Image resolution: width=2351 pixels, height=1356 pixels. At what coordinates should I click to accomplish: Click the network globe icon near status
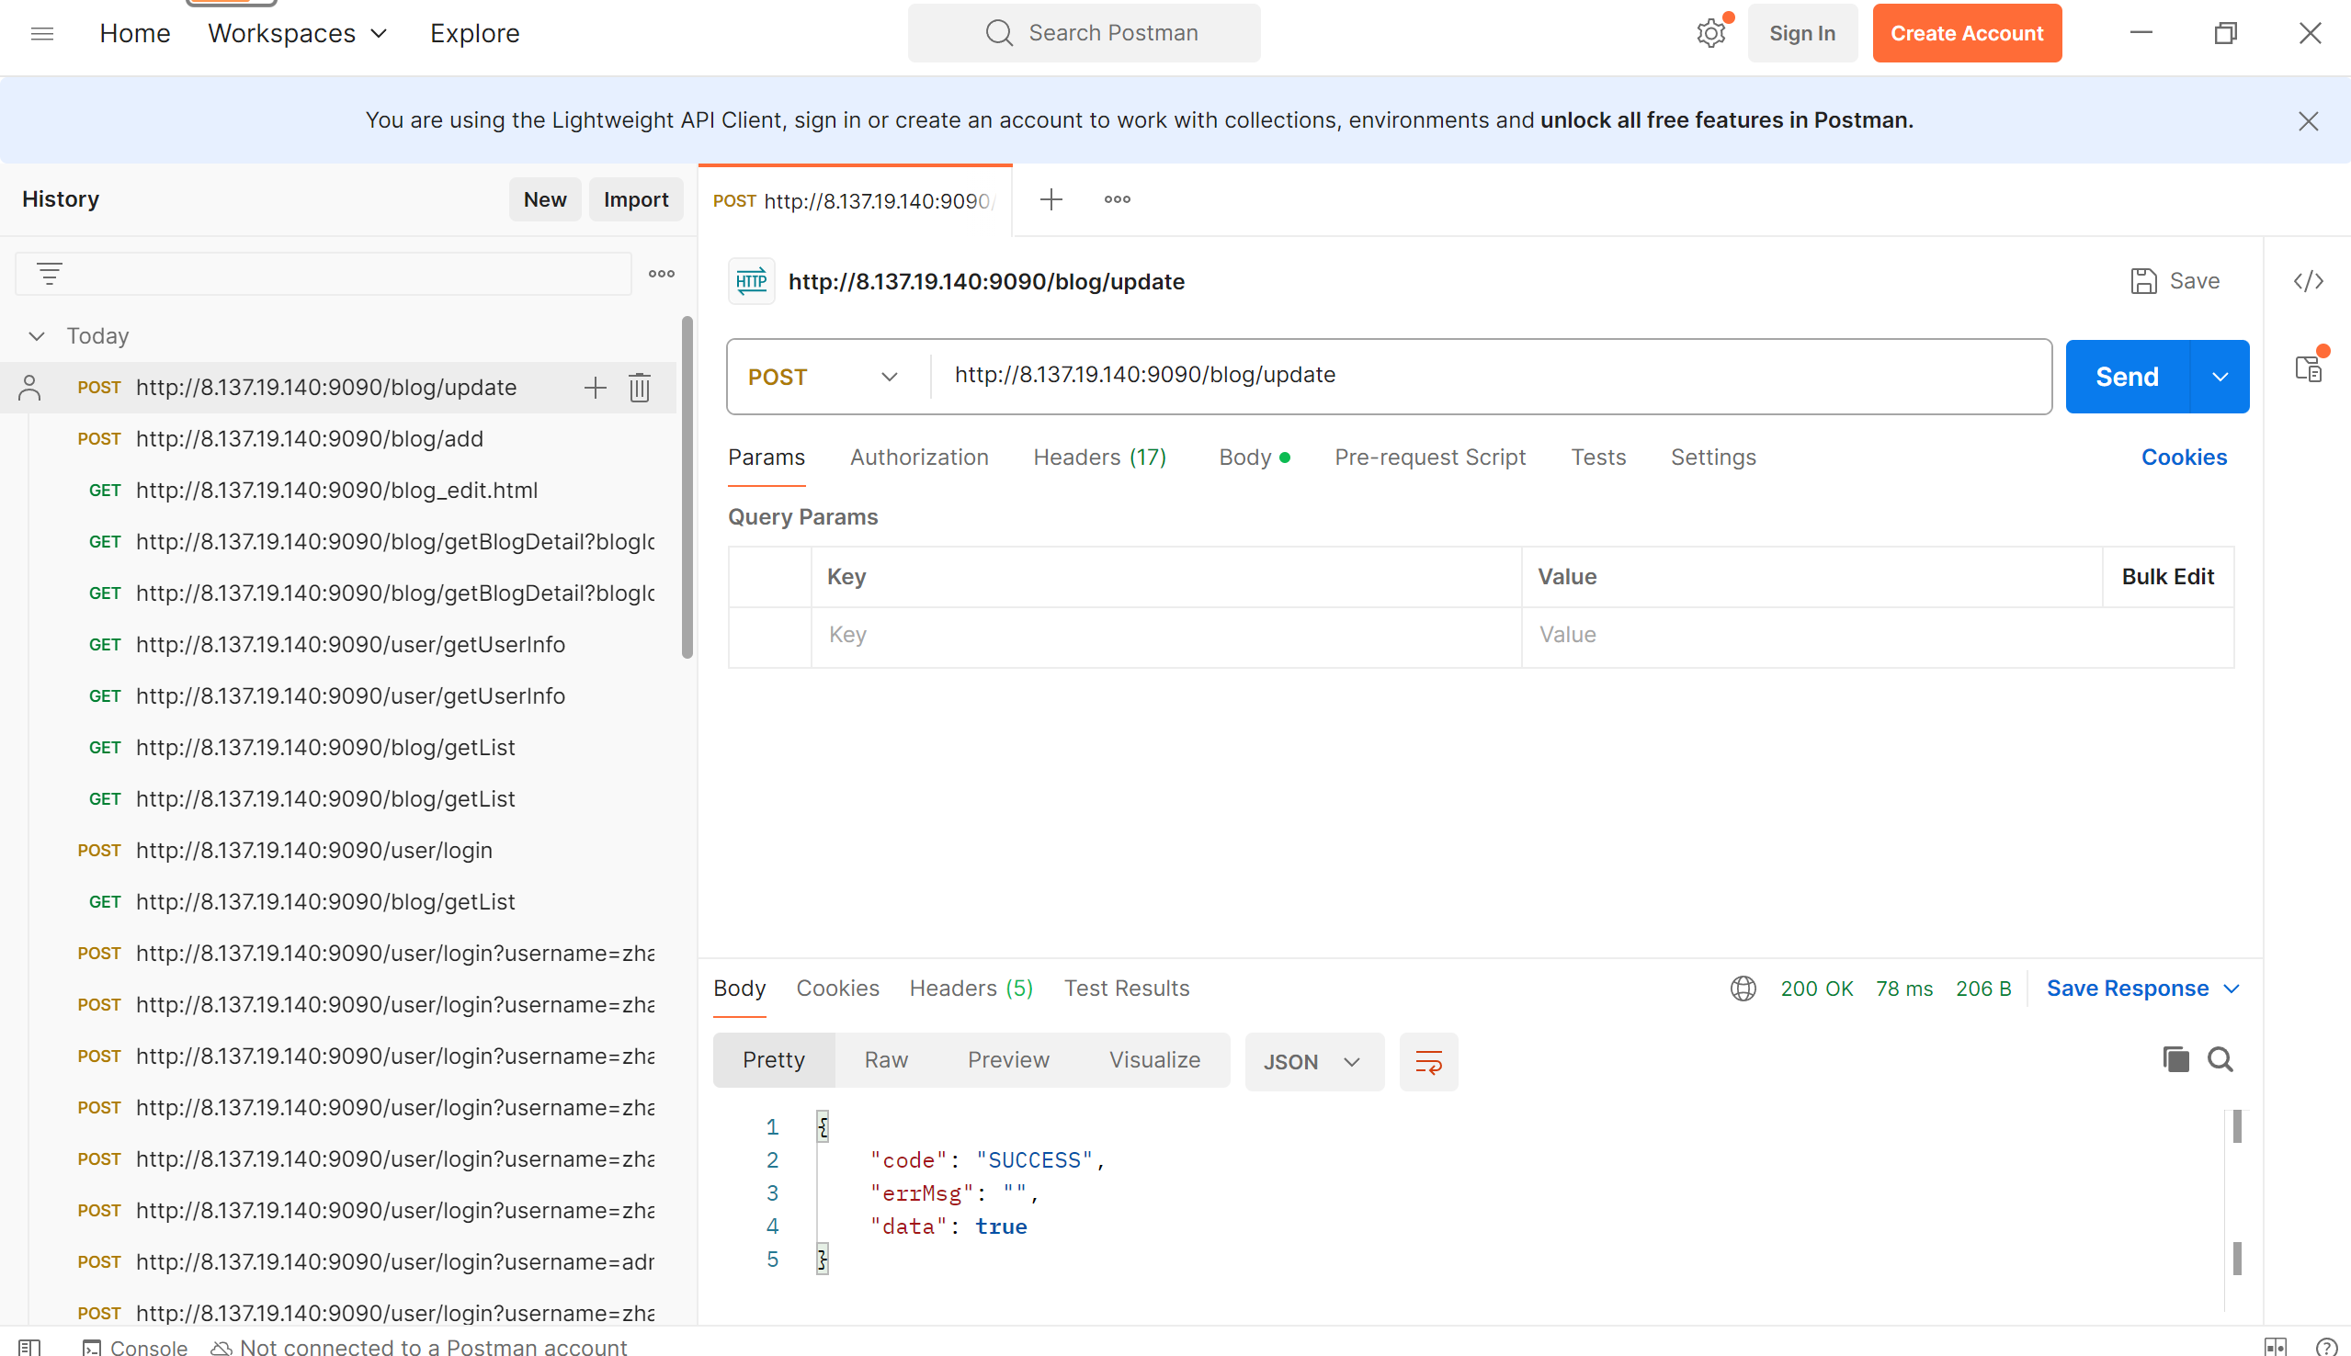point(1743,989)
